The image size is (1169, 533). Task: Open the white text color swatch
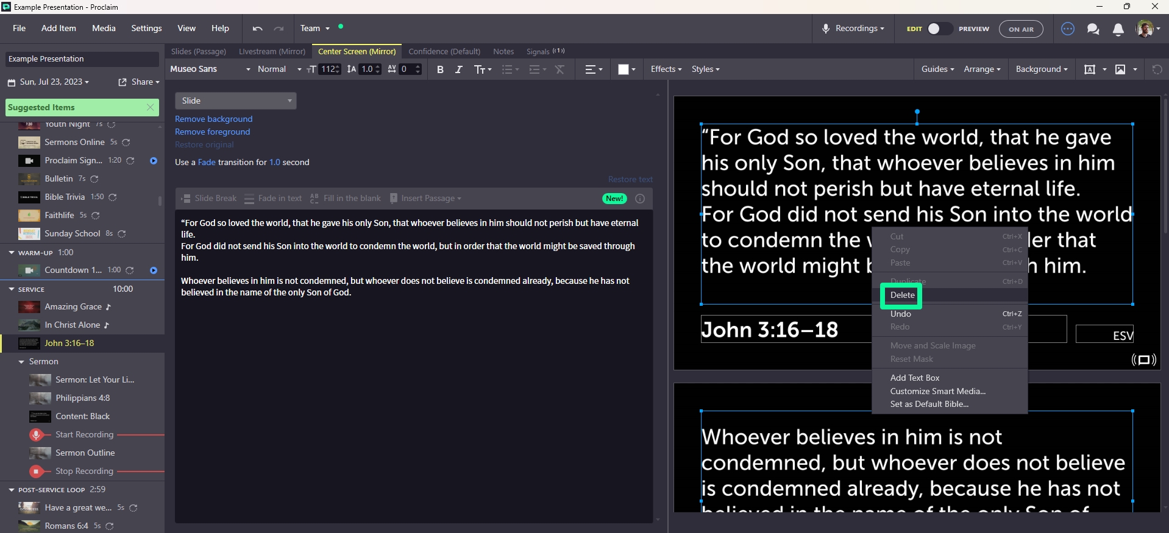coord(623,69)
